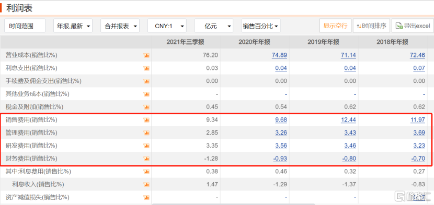Image resolution: width=434 pixels, height=205 pixels.
Task: Click the 税金及附加(销售比%) row label
Action: (x=35, y=107)
